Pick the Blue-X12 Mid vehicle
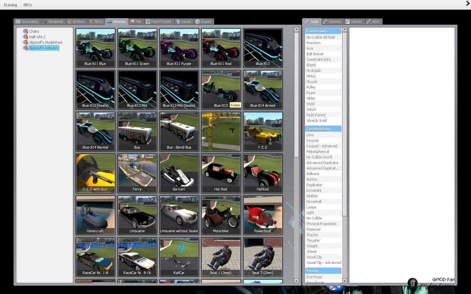 tap(137, 90)
